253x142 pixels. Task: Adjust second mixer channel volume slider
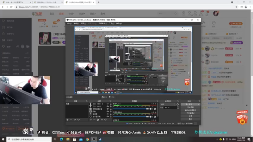(x=131, y=117)
